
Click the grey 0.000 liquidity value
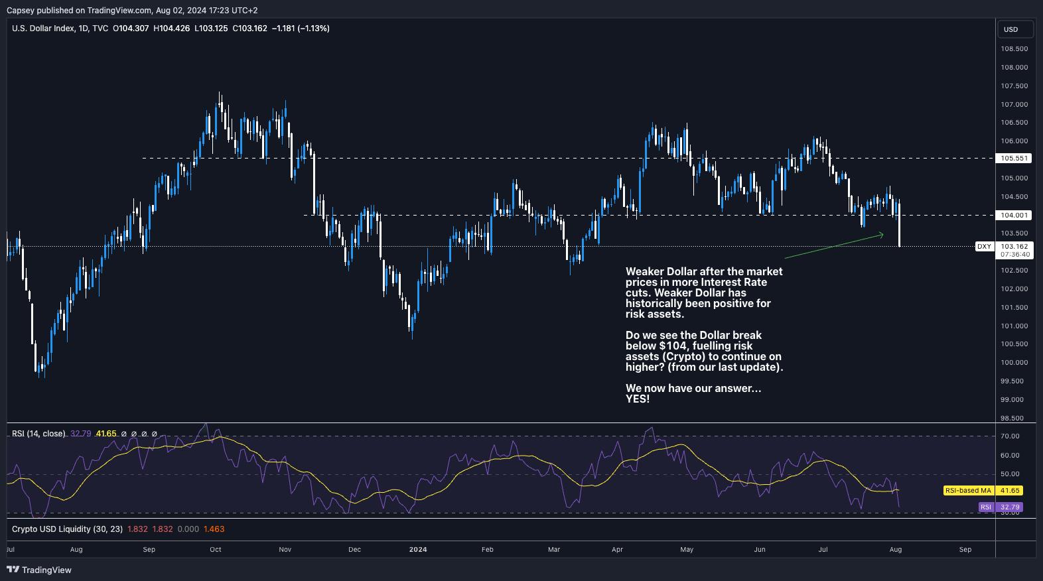pyautogui.click(x=188, y=529)
